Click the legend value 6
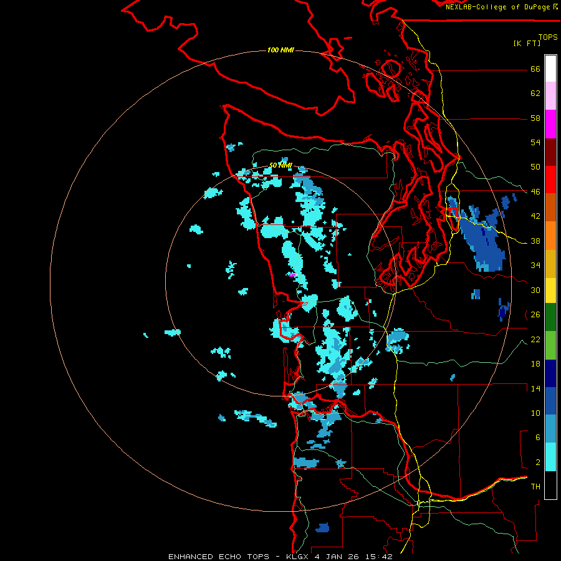 coord(537,438)
